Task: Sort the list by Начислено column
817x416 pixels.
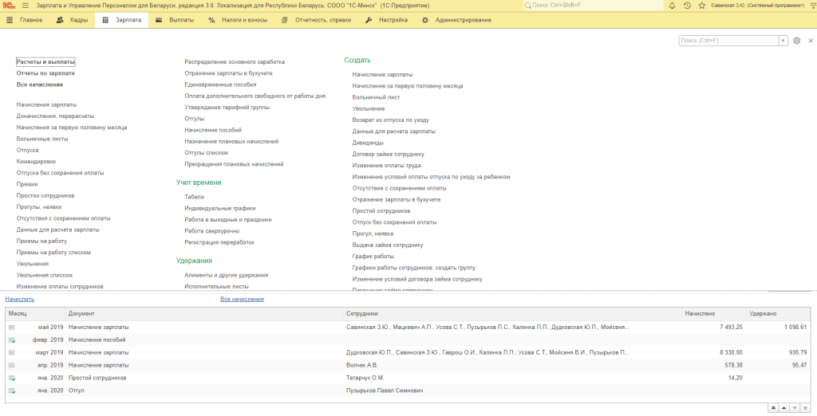Action: (699, 314)
